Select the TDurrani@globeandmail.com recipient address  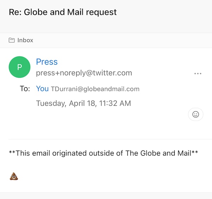tap(95, 89)
